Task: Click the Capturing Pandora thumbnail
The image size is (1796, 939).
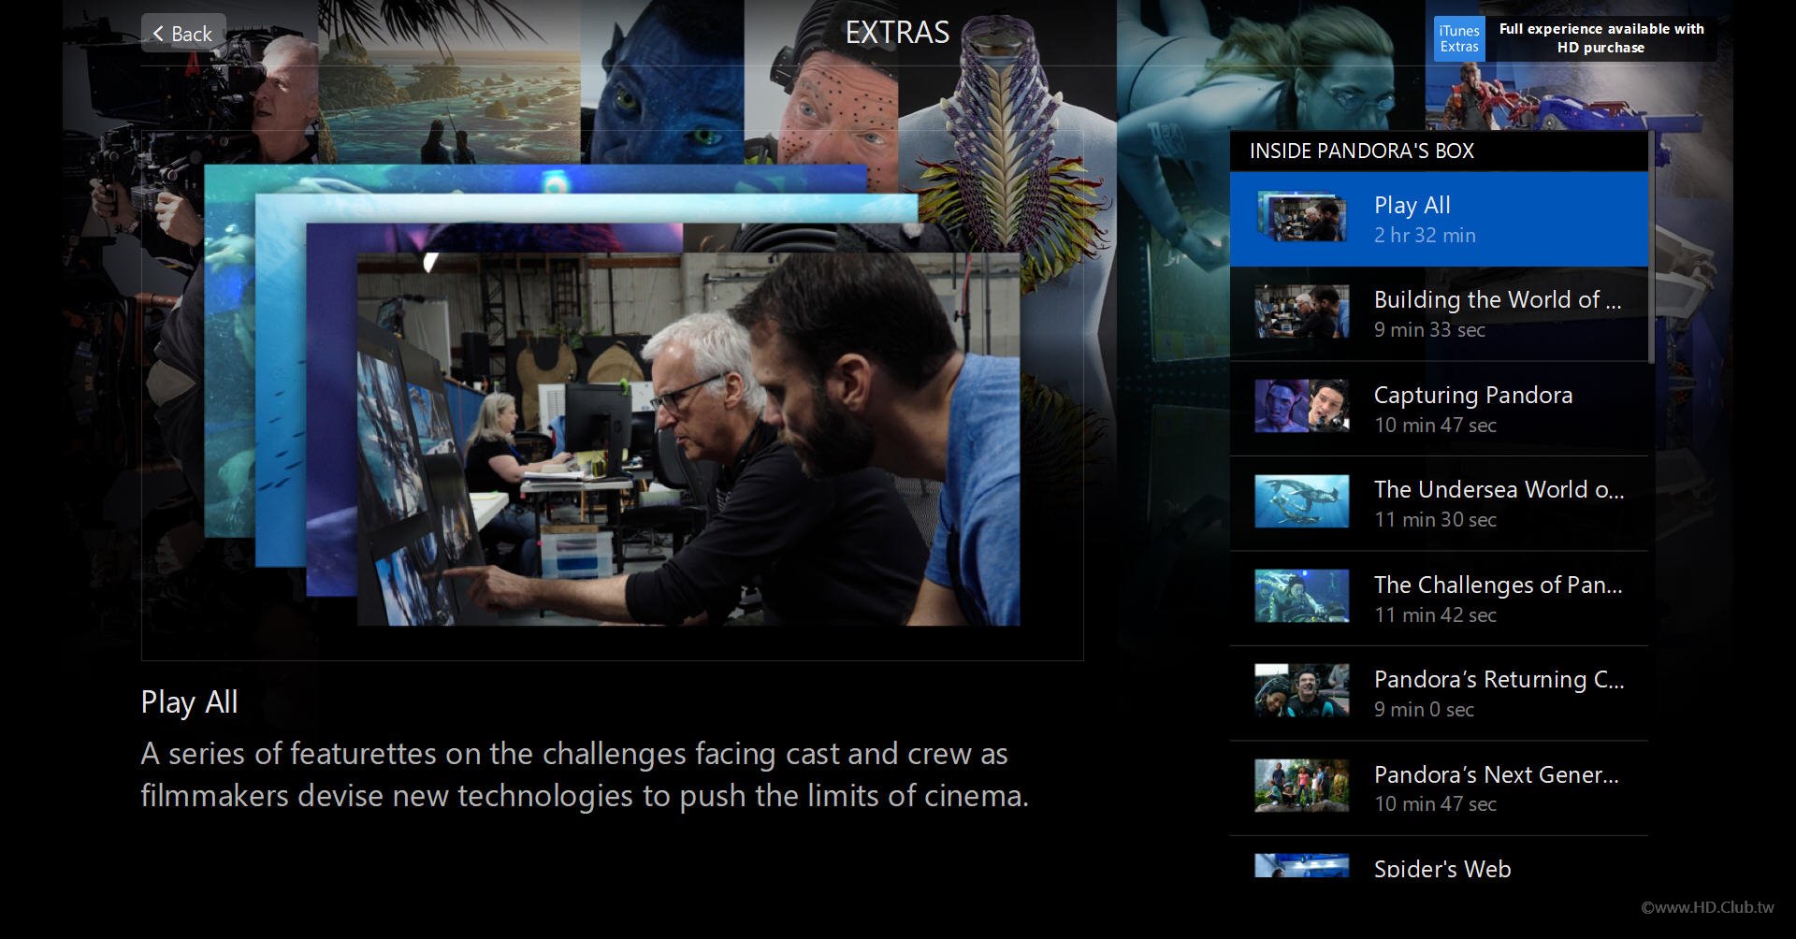Action: (x=1302, y=406)
